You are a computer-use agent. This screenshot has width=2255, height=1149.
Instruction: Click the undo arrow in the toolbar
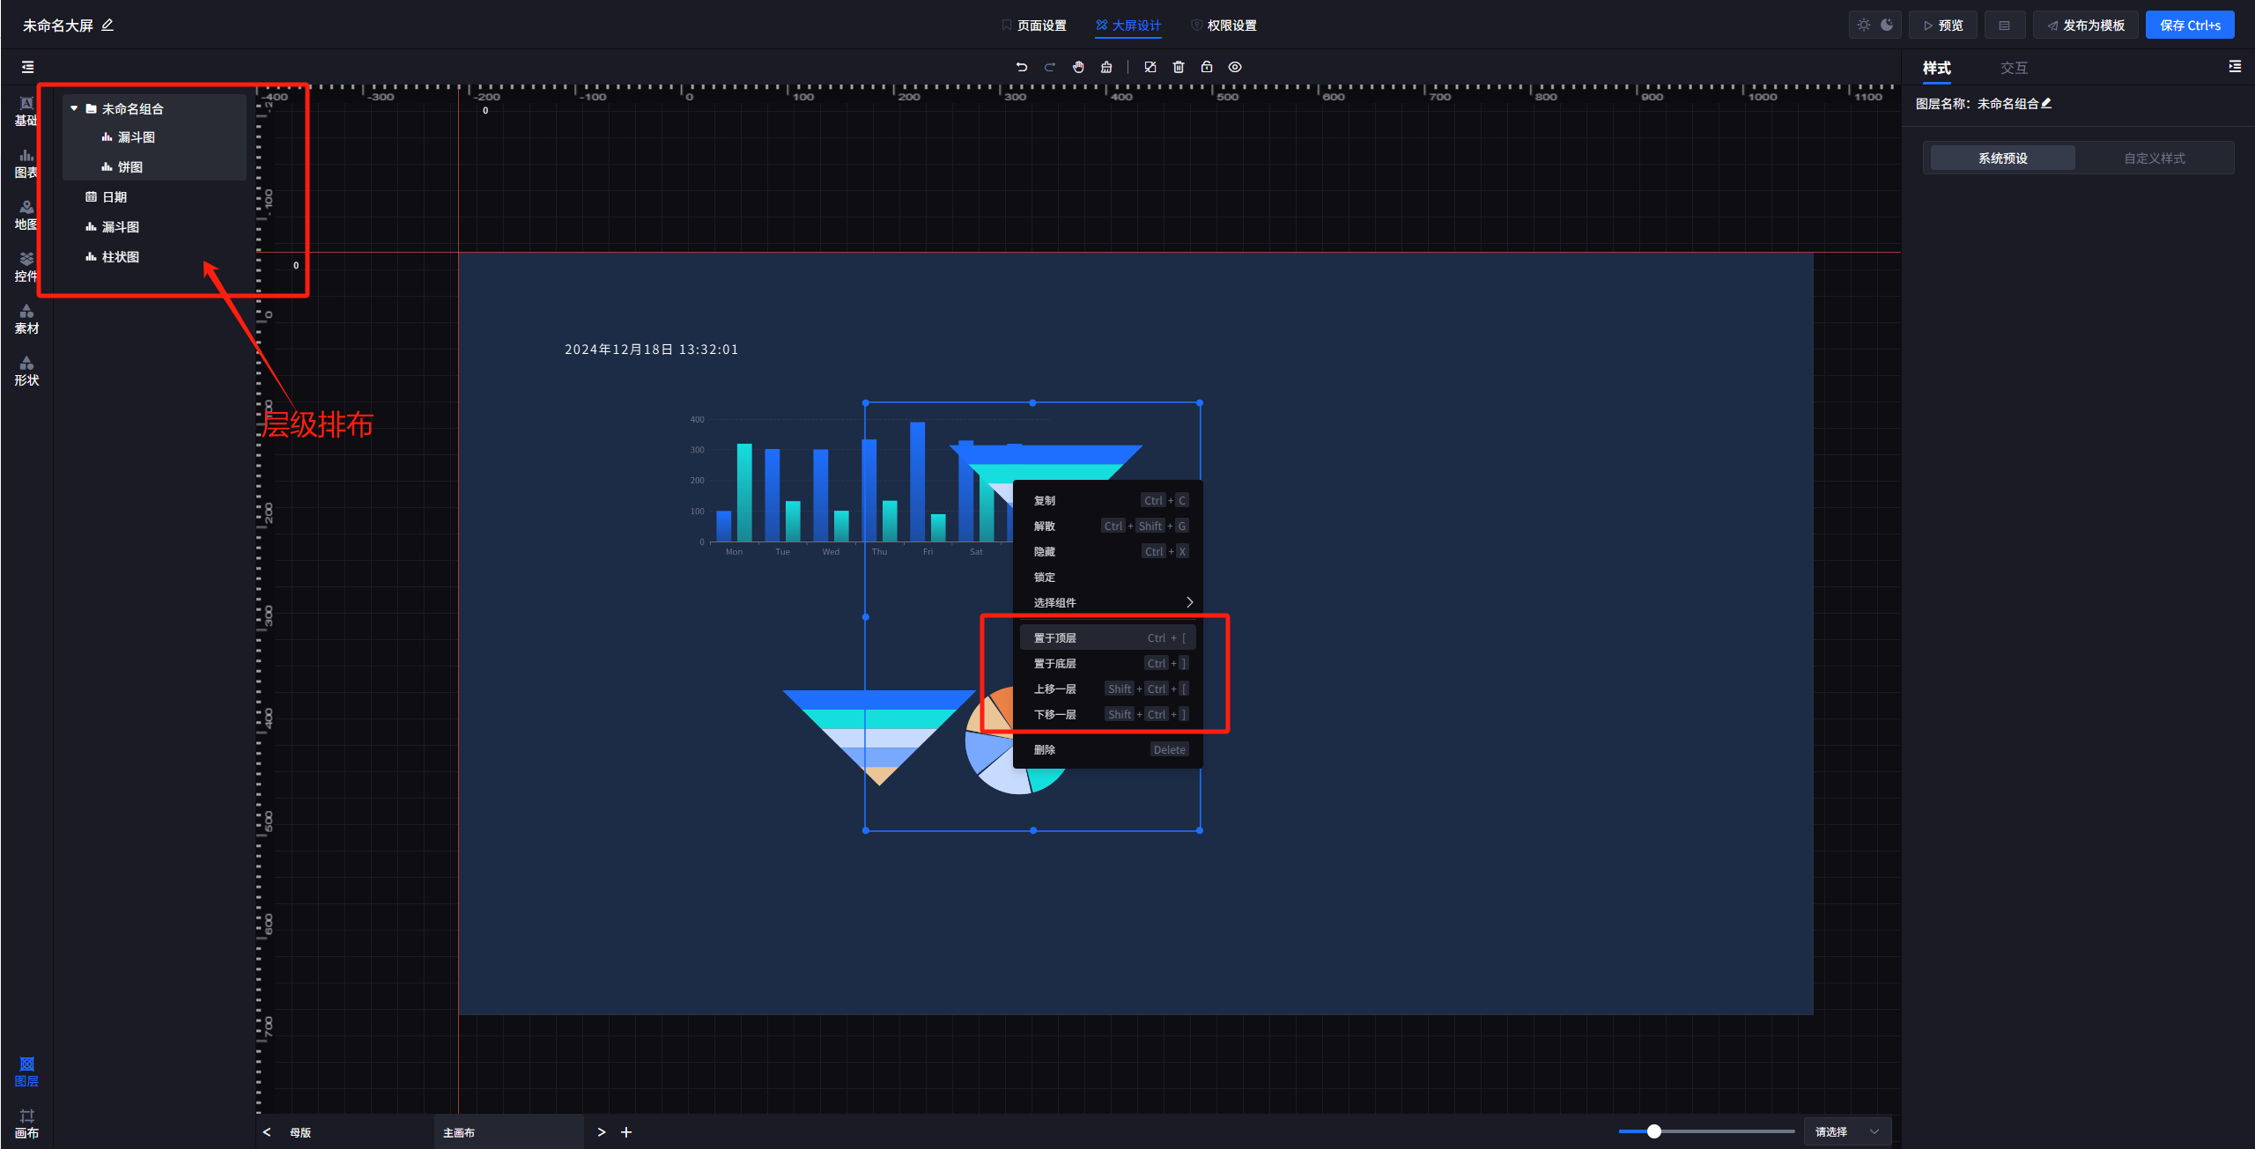pos(1022,67)
